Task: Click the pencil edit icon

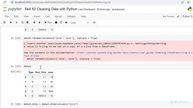Action: tap(178, 16)
